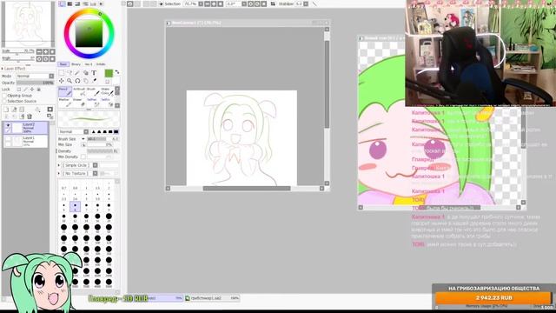Delete the selected layer with trash icon
Viewport: 556px width, 313px height.
[x=30, y=116]
